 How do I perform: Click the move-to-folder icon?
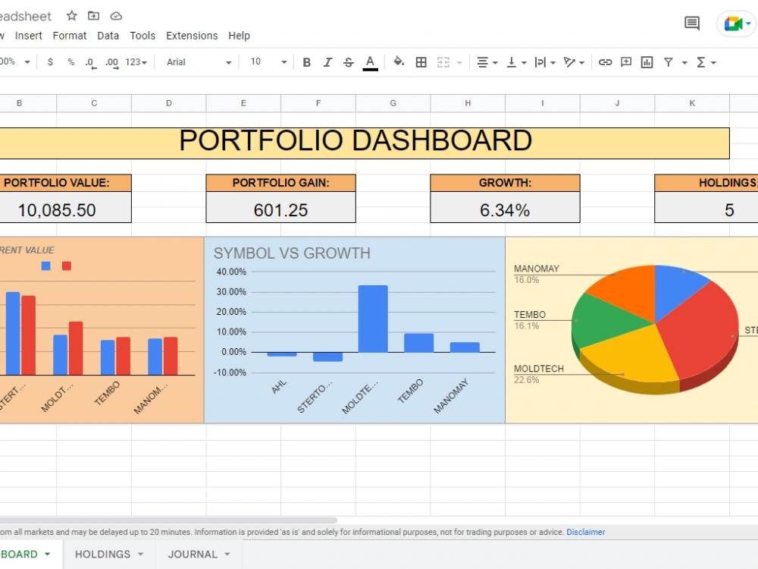coord(93,16)
